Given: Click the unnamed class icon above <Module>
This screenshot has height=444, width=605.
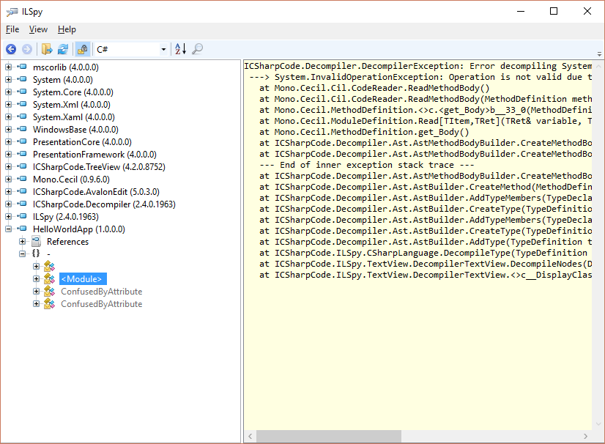Looking at the screenshot, I should (x=49, y=266).
